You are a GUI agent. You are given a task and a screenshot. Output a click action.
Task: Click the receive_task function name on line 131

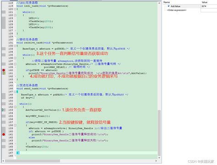click(x=33, y=43)
